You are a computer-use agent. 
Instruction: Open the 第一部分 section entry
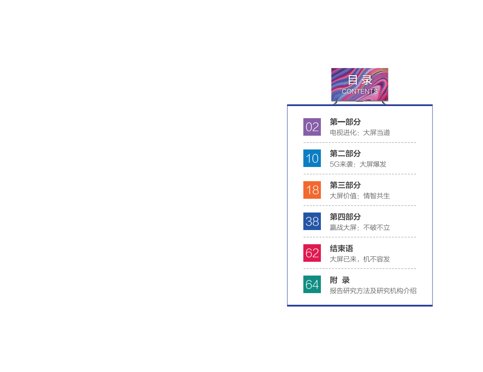pyautogui.click(x=345, y=122)
